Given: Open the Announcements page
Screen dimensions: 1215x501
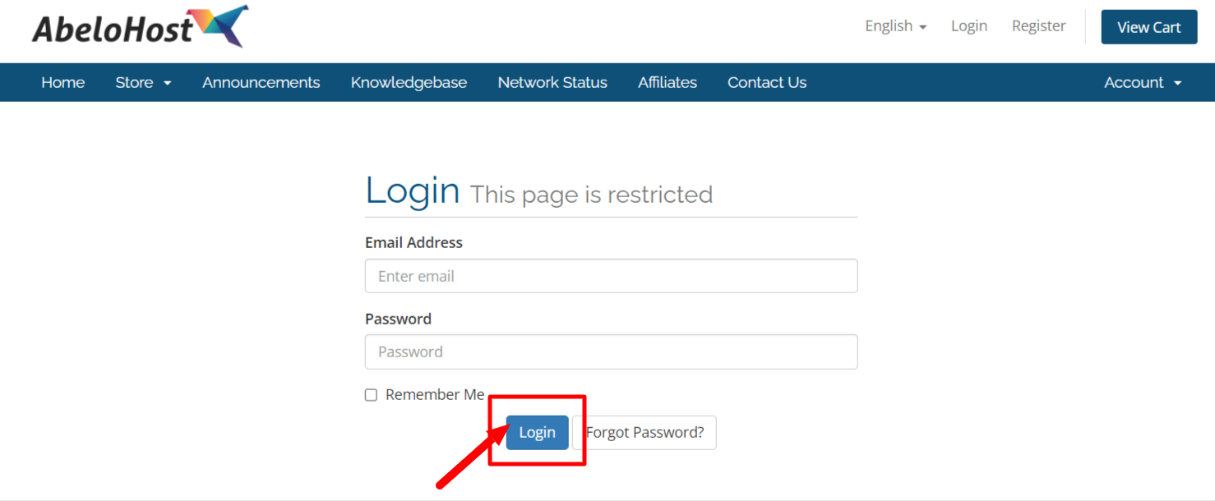Looking at the screenshot, I should click(x=261, y=82).
